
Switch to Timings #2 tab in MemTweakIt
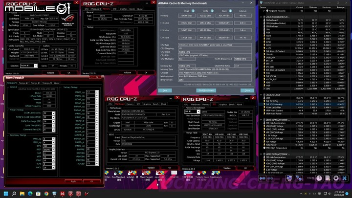23,83
